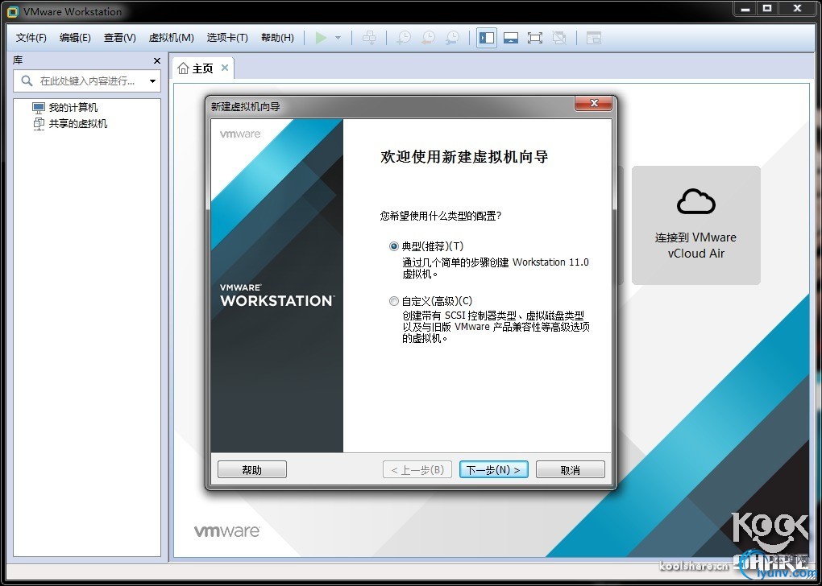
Task: Open the 编辑(E) menu
Action: pos(75,38)
